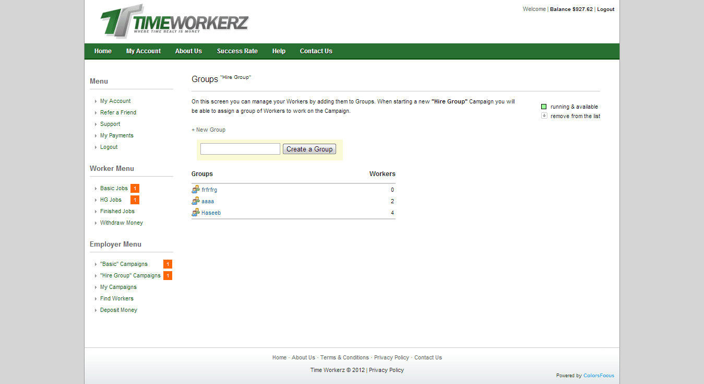Image resolution: width=704 pixels, height=384 pixels.
Task: Click the footer Home link
Action: pos(279,357)
